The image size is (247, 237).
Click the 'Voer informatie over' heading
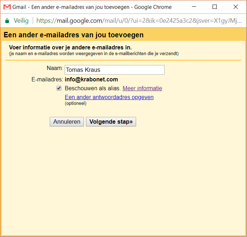coord(70,48)
